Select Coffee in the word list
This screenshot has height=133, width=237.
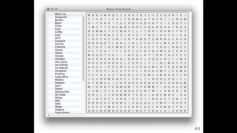(x=65, y=32)
